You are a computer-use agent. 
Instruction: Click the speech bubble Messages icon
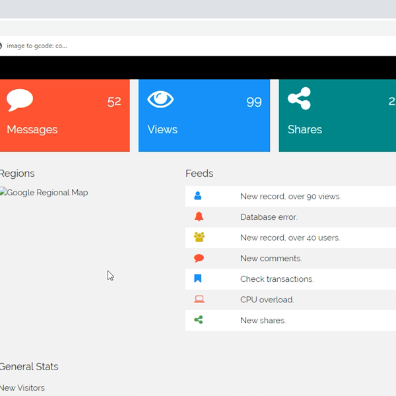pos(20,100)
